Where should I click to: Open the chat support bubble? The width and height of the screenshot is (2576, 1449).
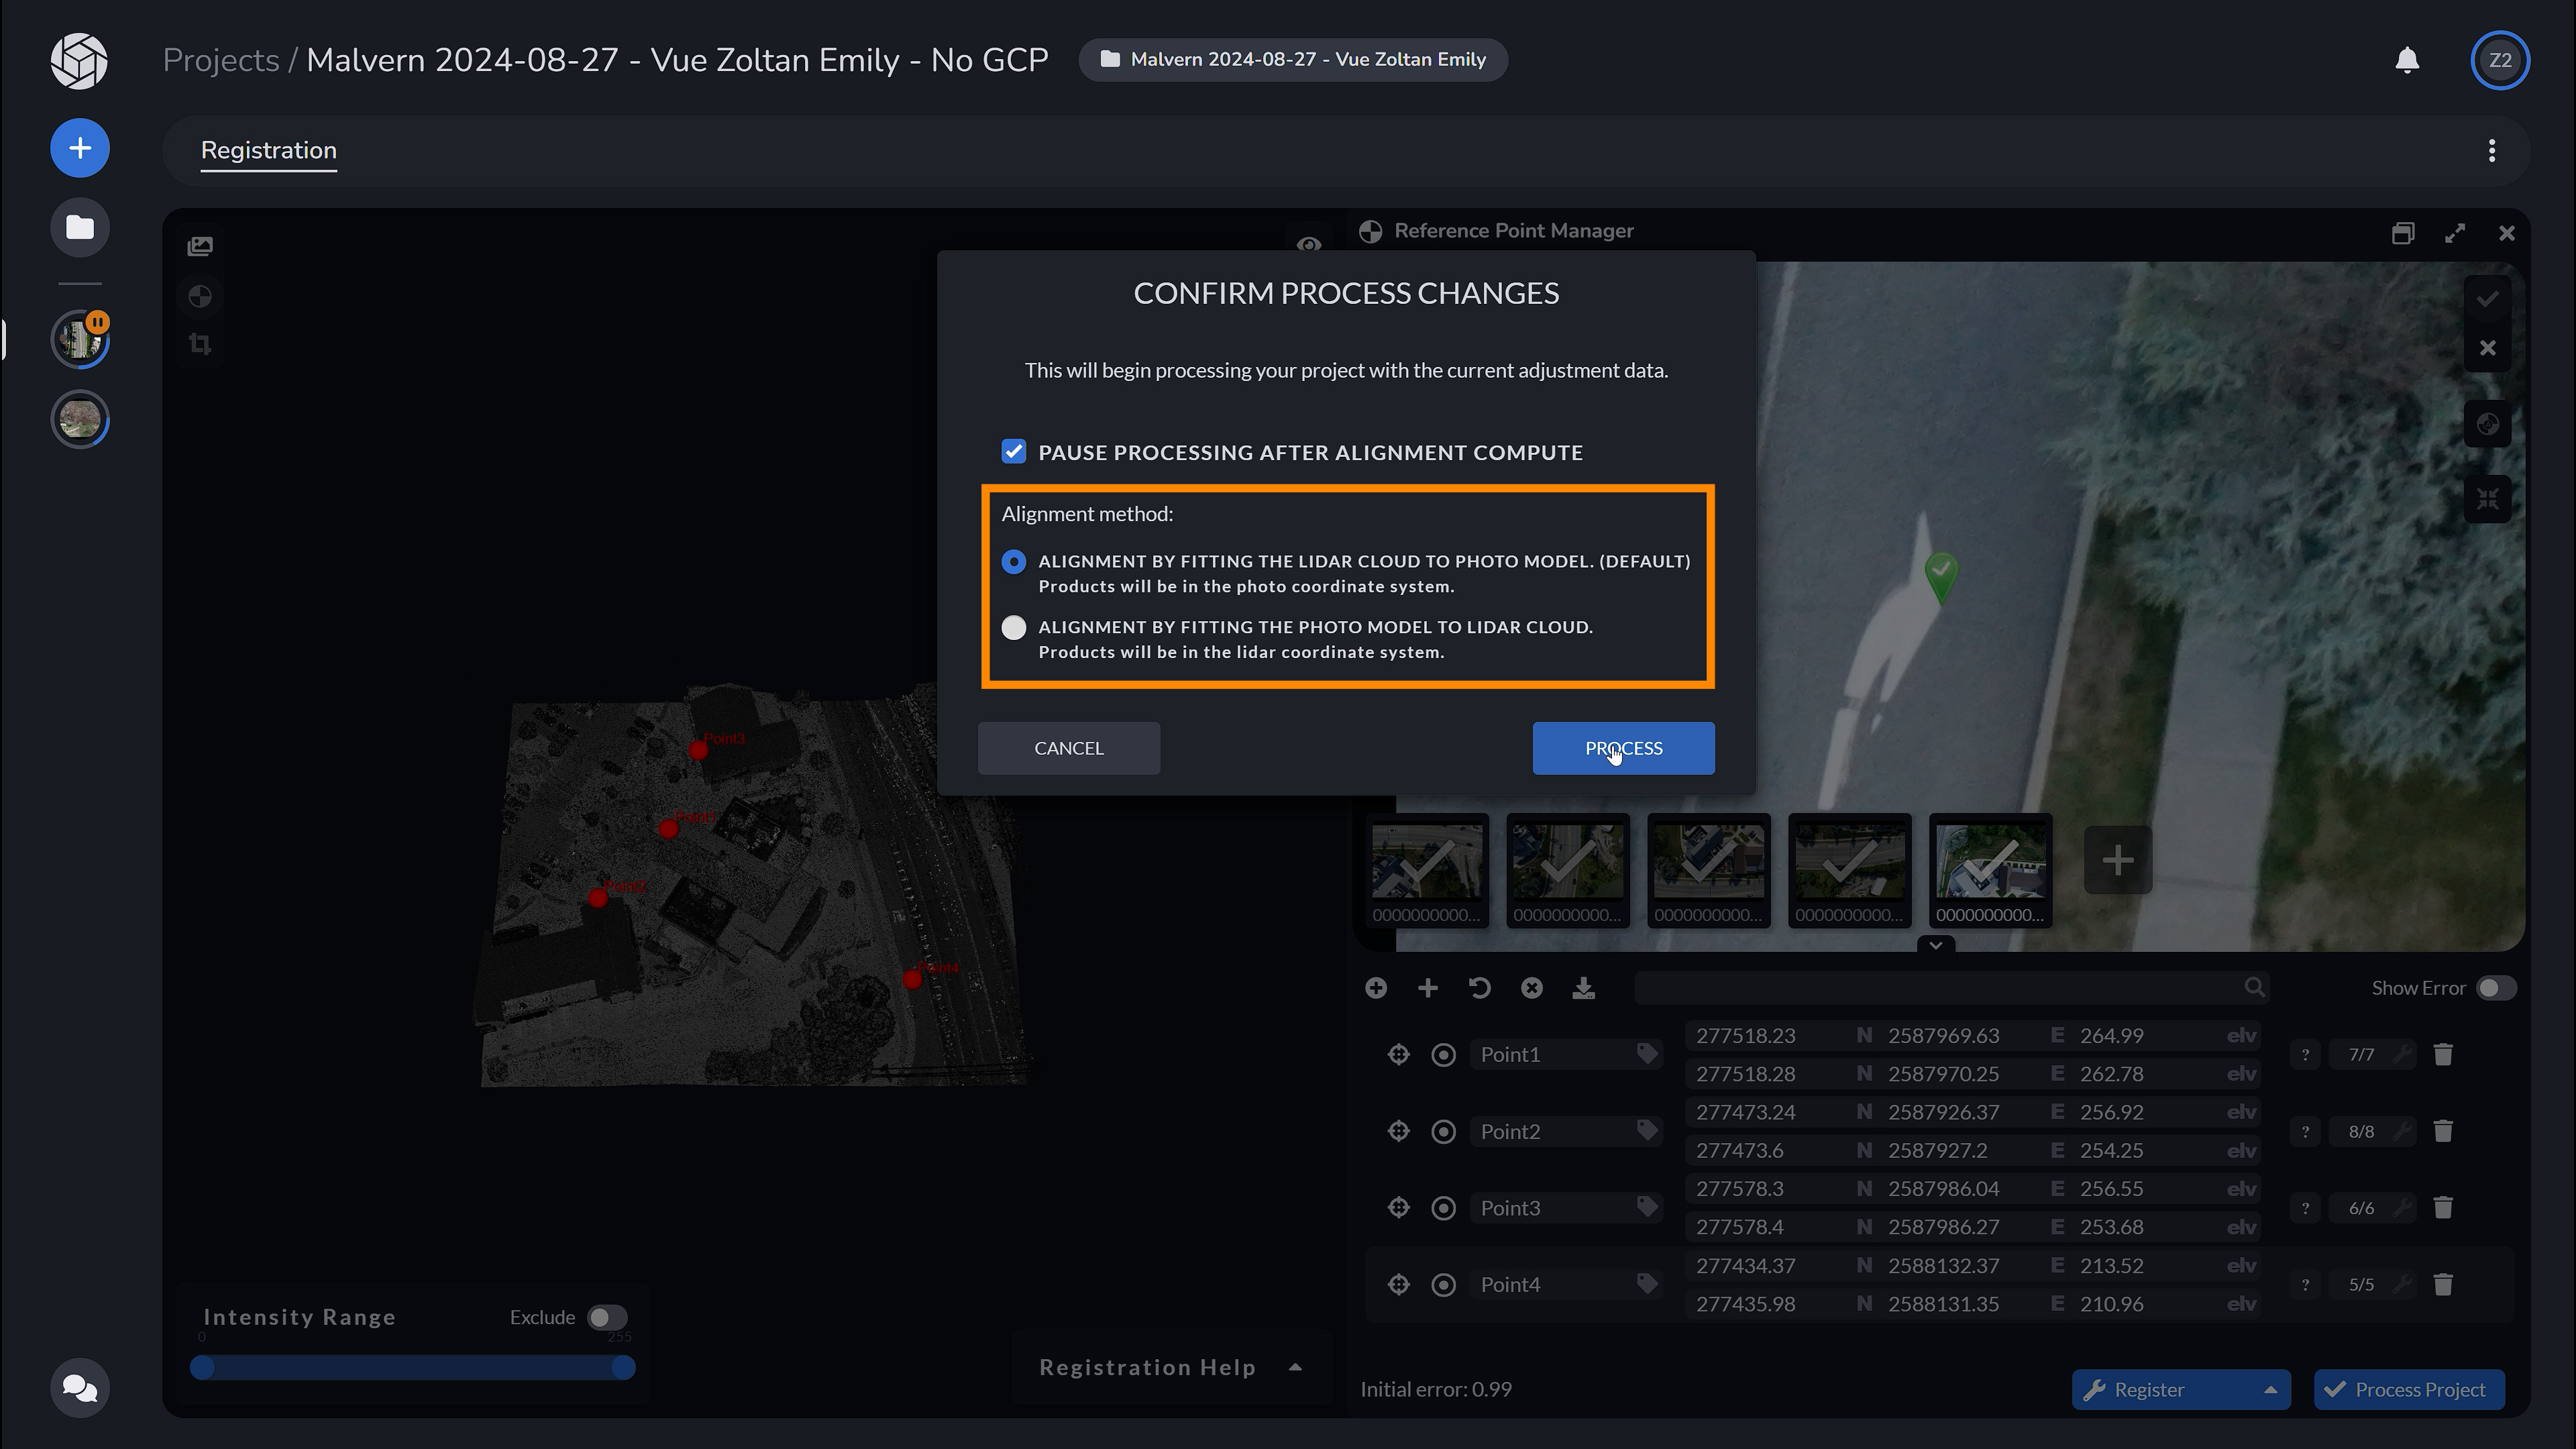pyautogui.click(x=79, y=1387)
